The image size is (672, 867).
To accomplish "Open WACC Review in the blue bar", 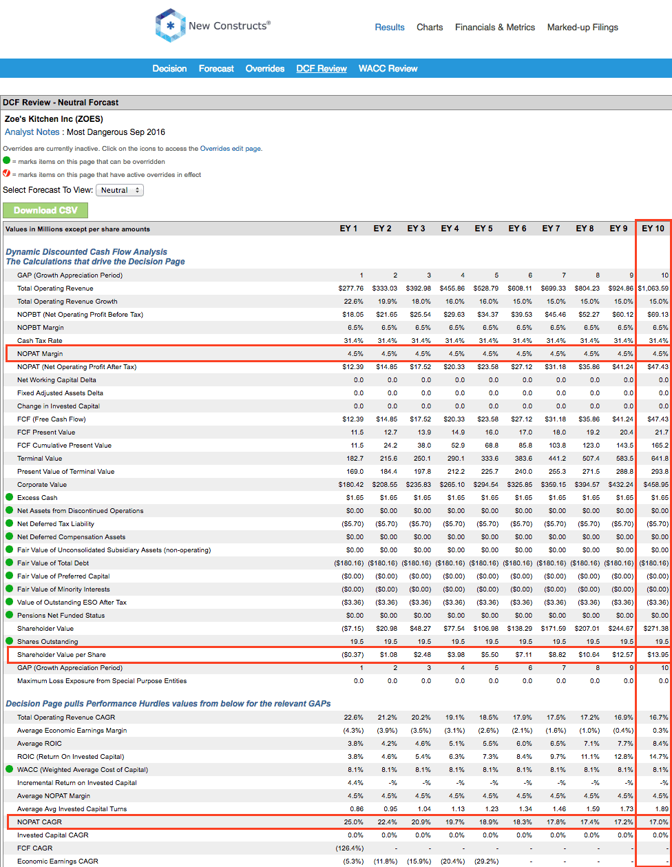I will (x=388, y=68).
